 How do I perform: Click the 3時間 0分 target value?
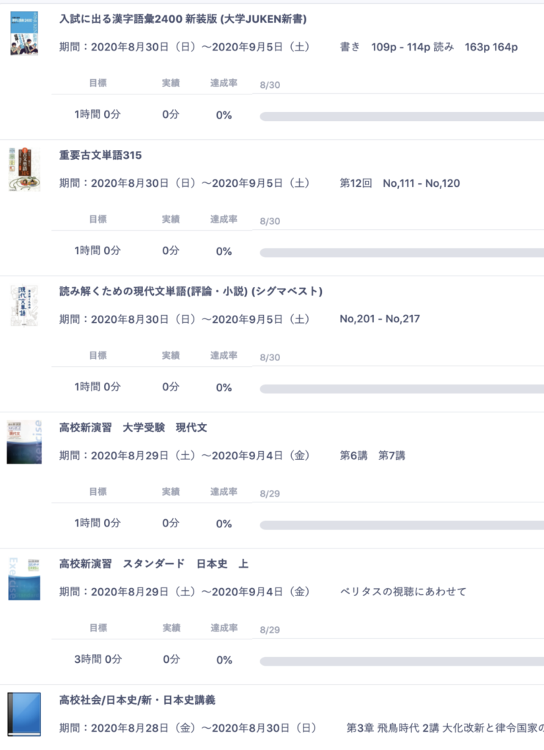98,659
